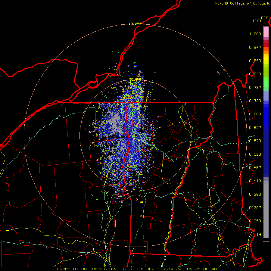
Task: Pick the gray segment of the color bar
Action: pyautogui.click(x=266, y=209)
